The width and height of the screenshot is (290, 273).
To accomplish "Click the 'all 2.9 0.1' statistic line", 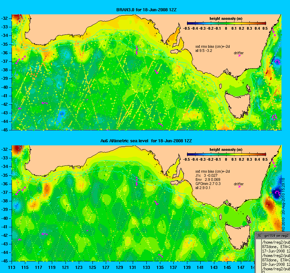I will pos(203,188).
